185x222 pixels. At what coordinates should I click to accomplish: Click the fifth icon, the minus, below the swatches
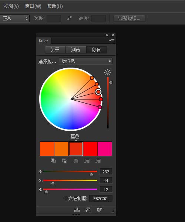98,161
